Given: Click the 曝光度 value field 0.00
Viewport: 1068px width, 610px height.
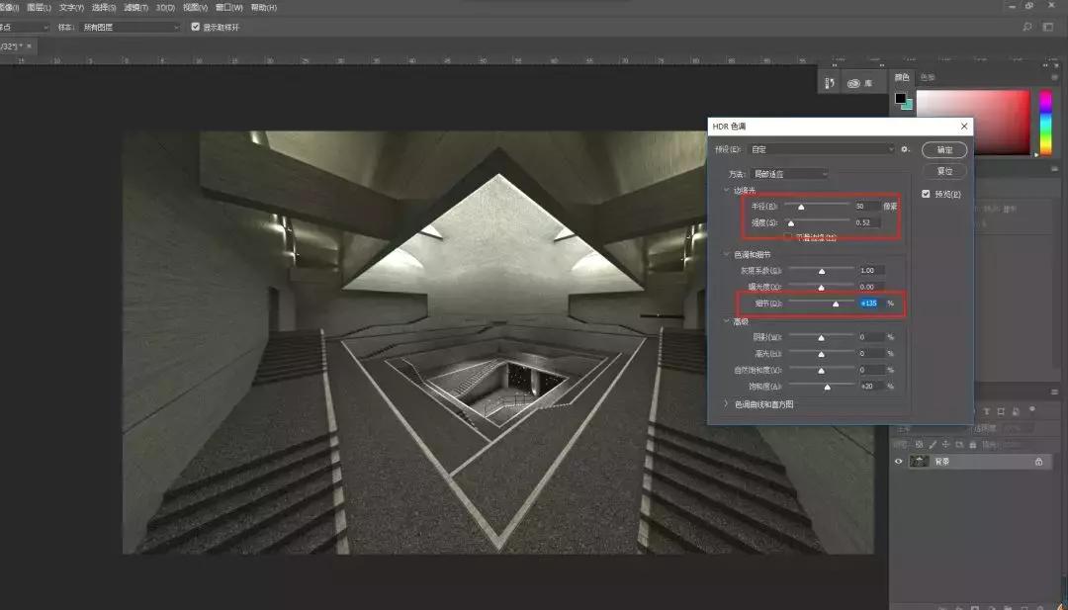Looking at the screenshot, I should tap(872, 288).
